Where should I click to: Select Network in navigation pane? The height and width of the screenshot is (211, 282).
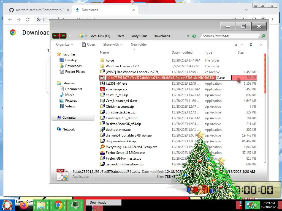[x=66, y=129]
